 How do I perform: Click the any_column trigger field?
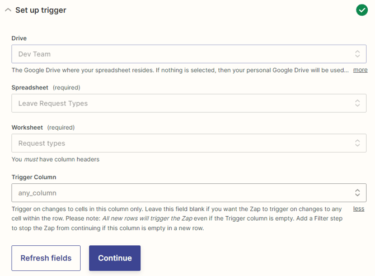pyautogui.click(x=179, y=193)
